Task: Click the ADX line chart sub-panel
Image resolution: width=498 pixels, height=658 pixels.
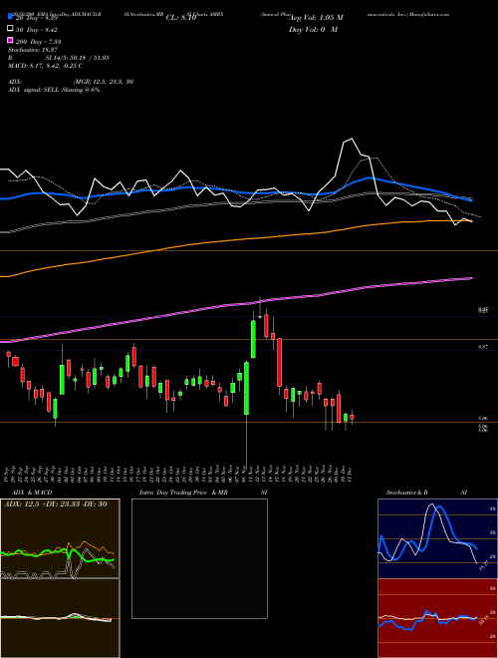Action: click(60, 538)
